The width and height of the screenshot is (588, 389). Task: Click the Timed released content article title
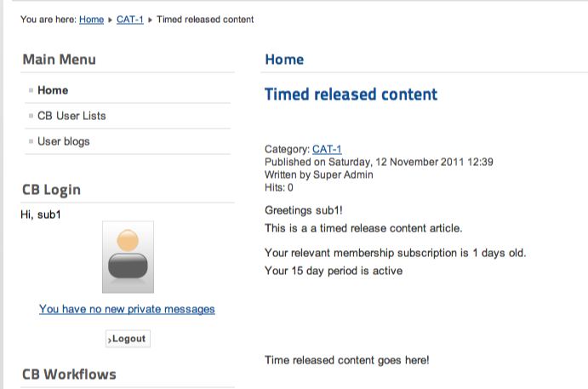click(x=351, y=94)
